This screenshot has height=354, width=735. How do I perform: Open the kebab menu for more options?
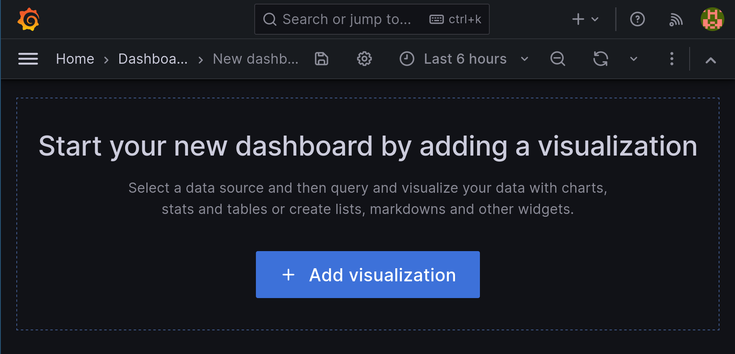(x=672, y=59)
